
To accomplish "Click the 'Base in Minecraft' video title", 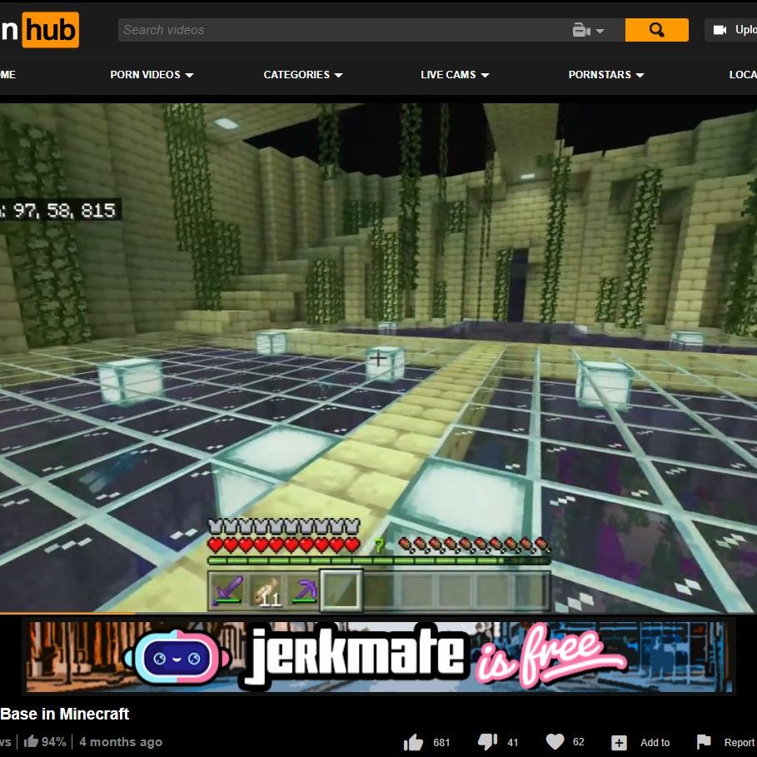I will coord(65,714).
